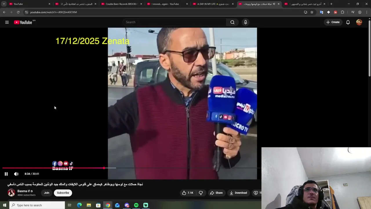371x209 pixels.
Task: Open the white tag-shaped extension icon
Action: point(328,12)
